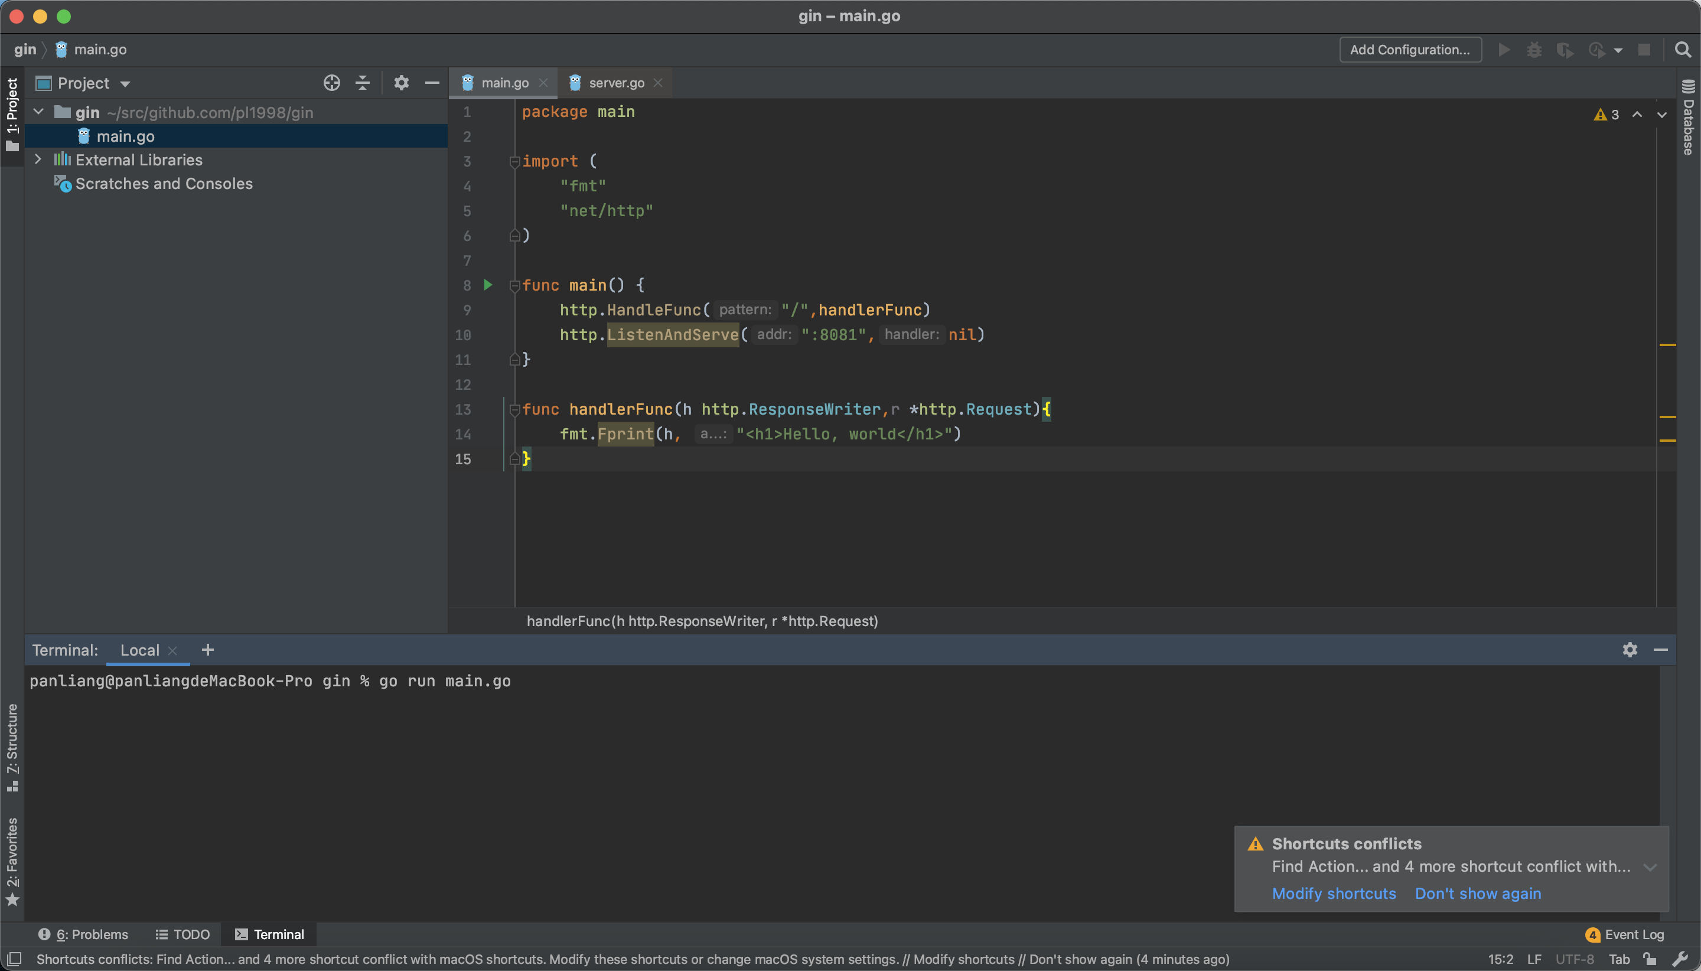Click the terminal command line
This screenshot has height=971, width=1701.
pyautogui.click(x=270, y=681)
